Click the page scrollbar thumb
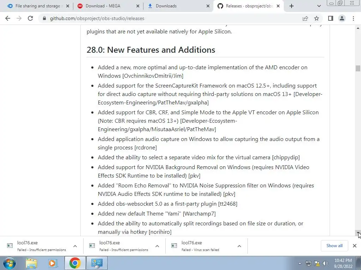The image size is (361, 270). click(x=358, y=69)
